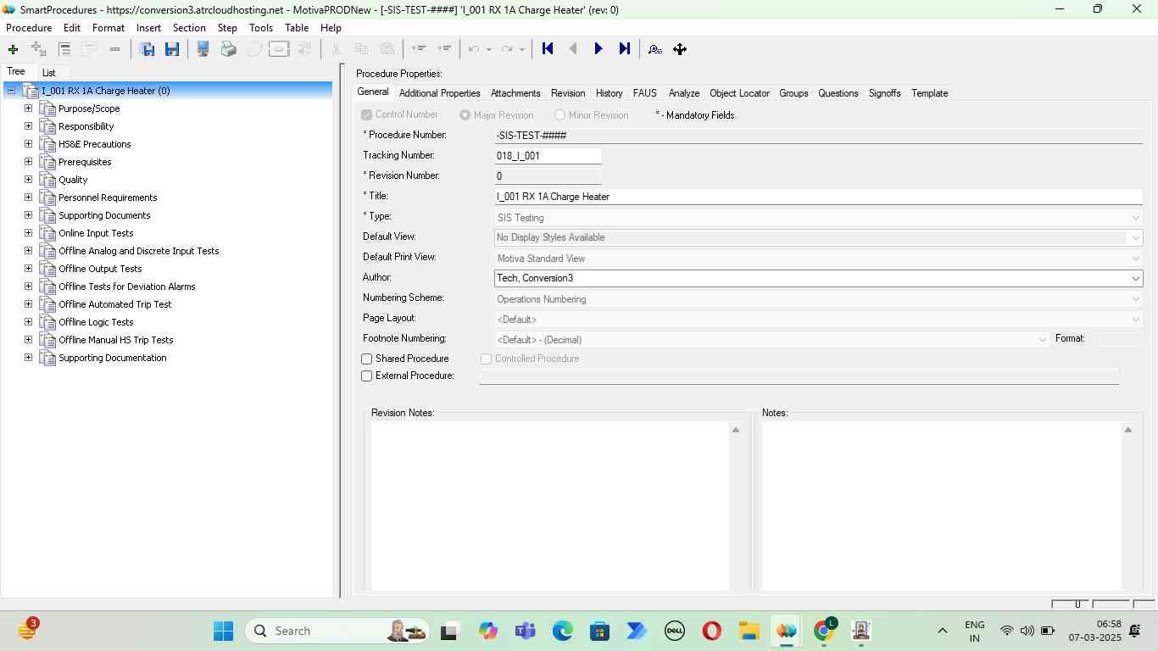This screenshot has height=651, width=1158.
Task: Click the save all double-disk icon
Action: click(x=147, y=49)
